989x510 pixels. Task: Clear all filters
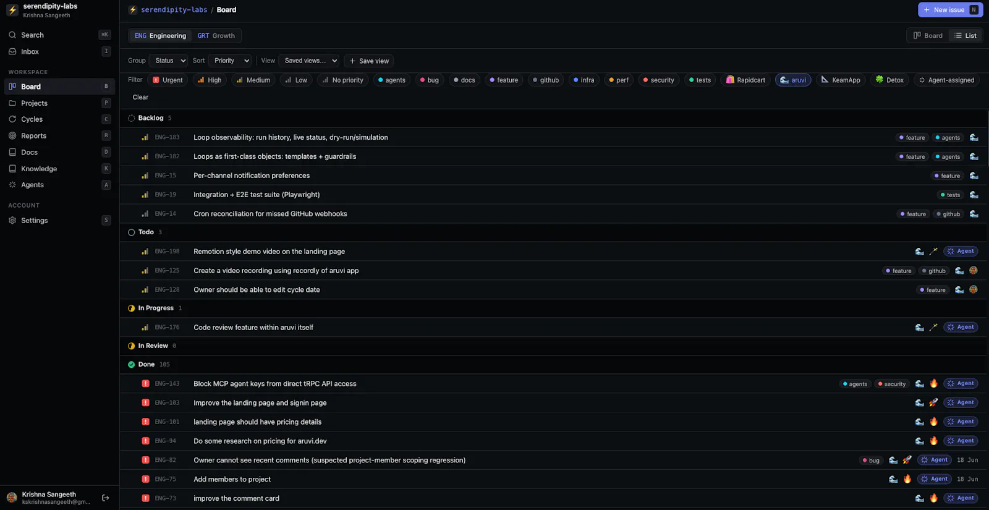[x=140, y=97]
